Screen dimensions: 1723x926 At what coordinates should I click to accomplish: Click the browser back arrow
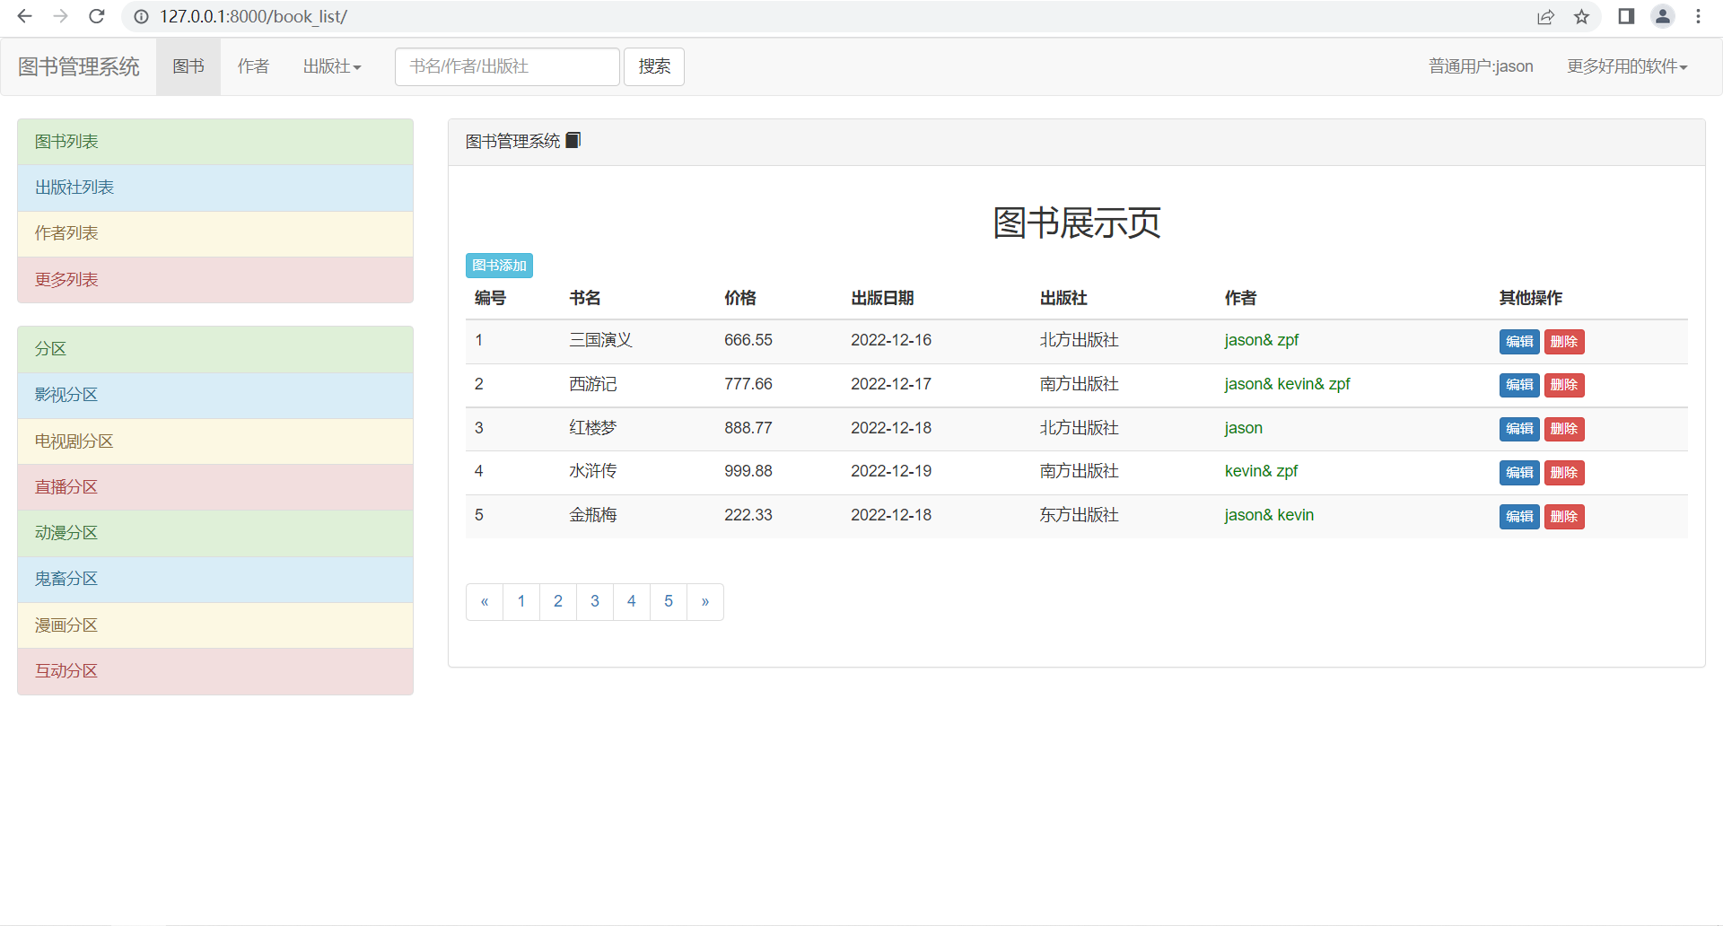25,16
